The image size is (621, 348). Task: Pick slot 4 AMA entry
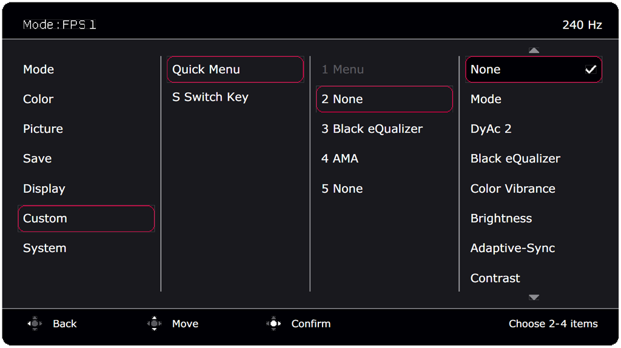tap(340, 158)
